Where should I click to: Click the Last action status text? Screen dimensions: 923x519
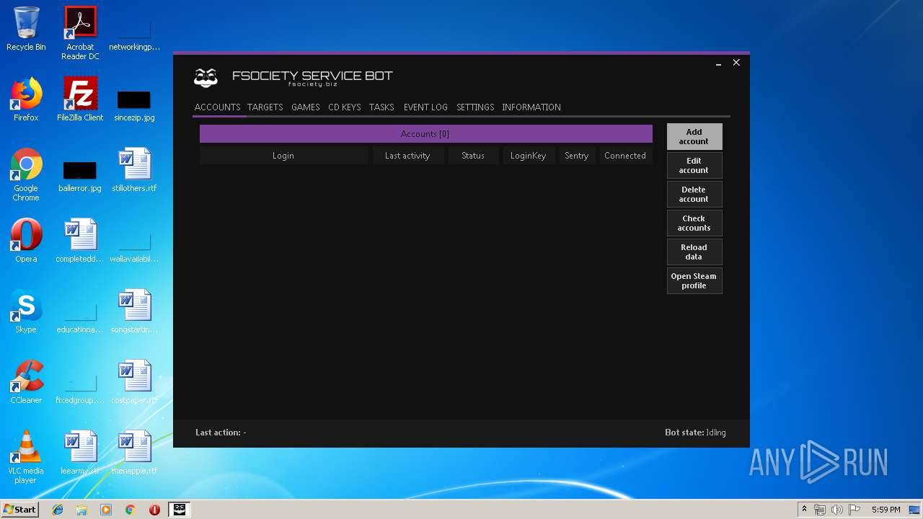[221, 432]
